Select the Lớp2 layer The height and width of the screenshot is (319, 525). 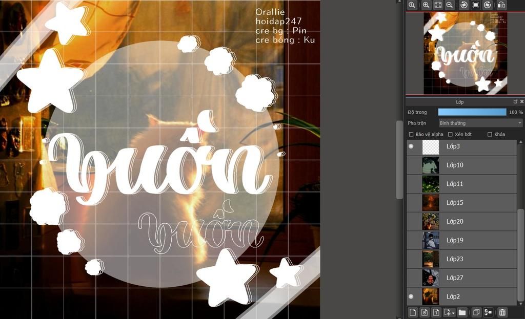(462, 296)
